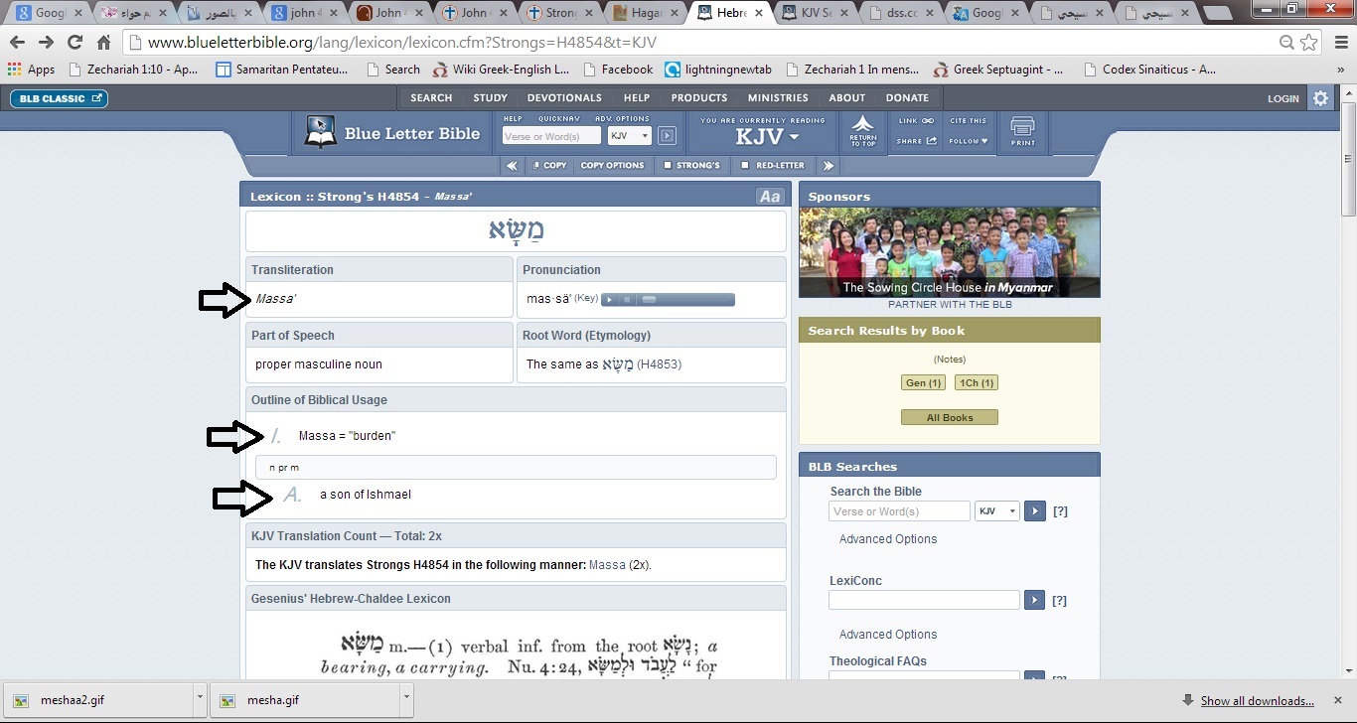The image size is (1357, 723).
Task: Click the left double-arrow in the copy toolbar
Action: click(x=512, y=166)
